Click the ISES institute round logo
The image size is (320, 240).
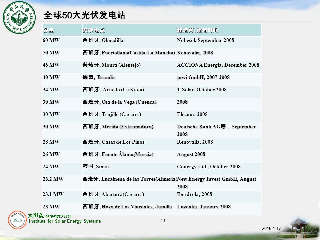(17, 220)
